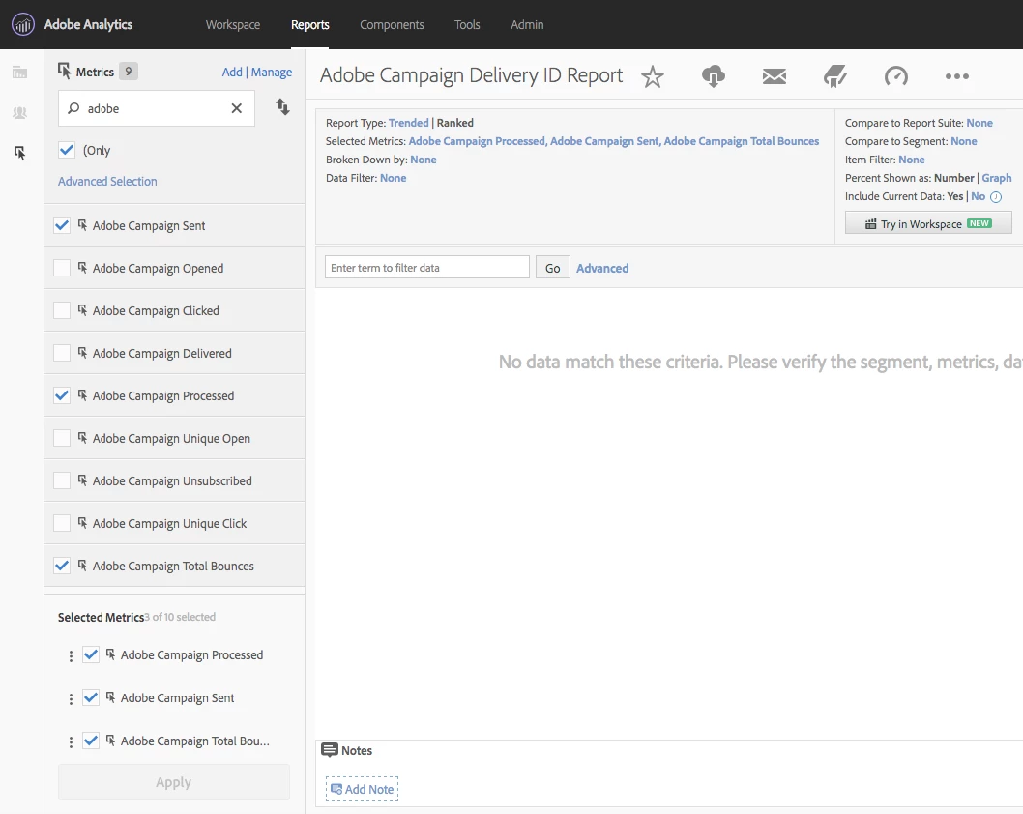Click the Manage metrics link
The image size is (1023, 814).
[272, 72]
